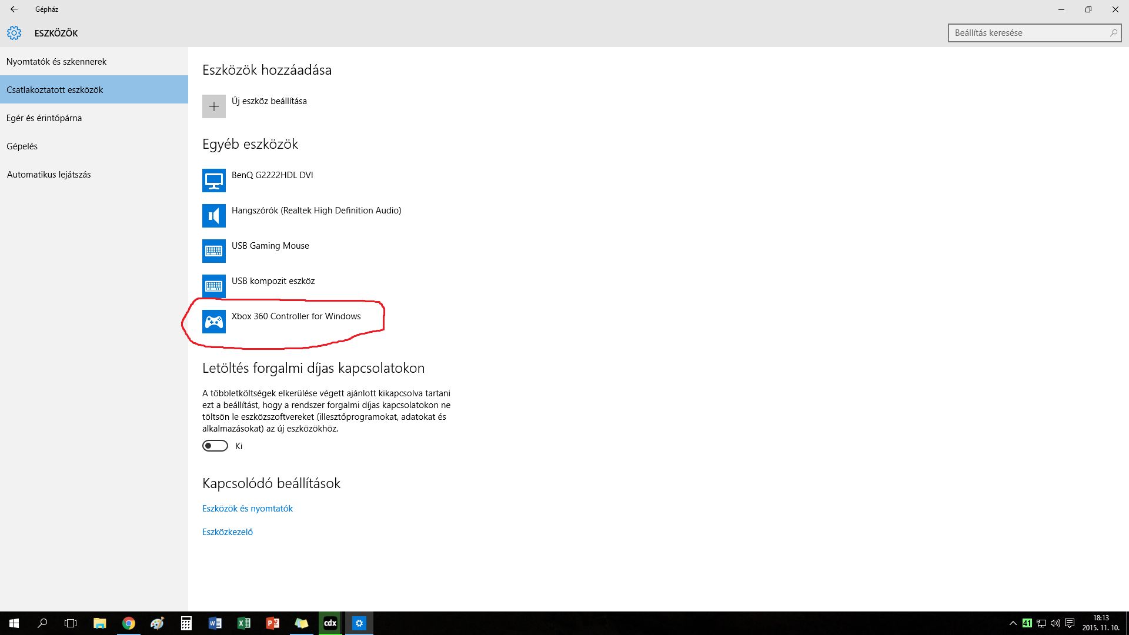Open Nyomtatók és szkennerek section
The width and height of the screenshot is (1129, 635).
(94, 61)
